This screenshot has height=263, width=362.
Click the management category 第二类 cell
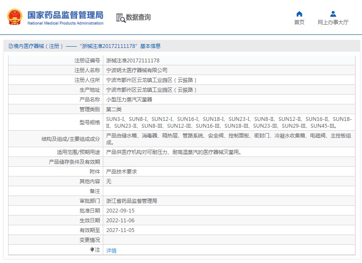113,109
